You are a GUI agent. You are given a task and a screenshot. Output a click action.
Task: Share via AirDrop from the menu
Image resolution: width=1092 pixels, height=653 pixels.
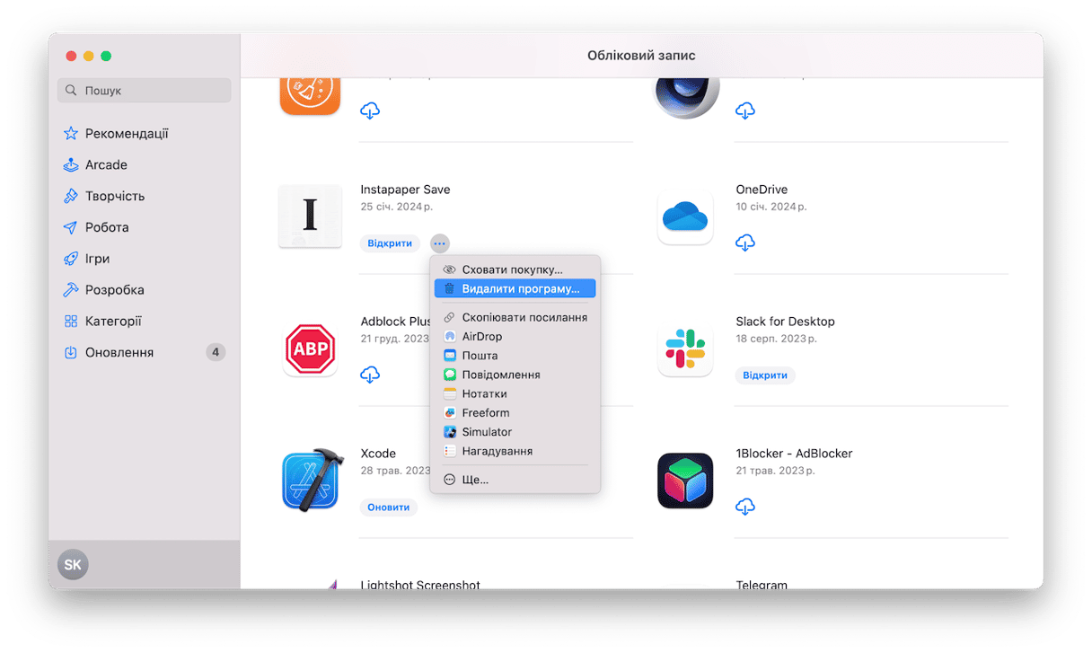[481, 337]
